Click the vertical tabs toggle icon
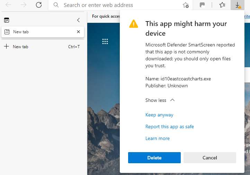Image resolution: width=250 pixels, height=175 pixels. (x=7, y=20)
